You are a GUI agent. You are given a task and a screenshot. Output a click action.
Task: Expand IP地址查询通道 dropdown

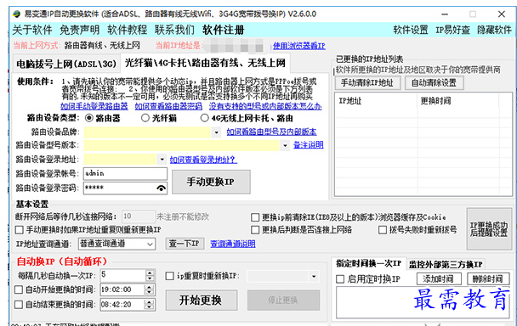click(x=150, y=244)
